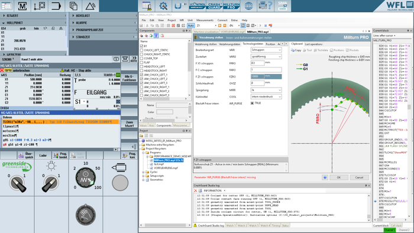The image size is (414, 233).
Task: Open the Measurements menu
Action: pos(205,20)
